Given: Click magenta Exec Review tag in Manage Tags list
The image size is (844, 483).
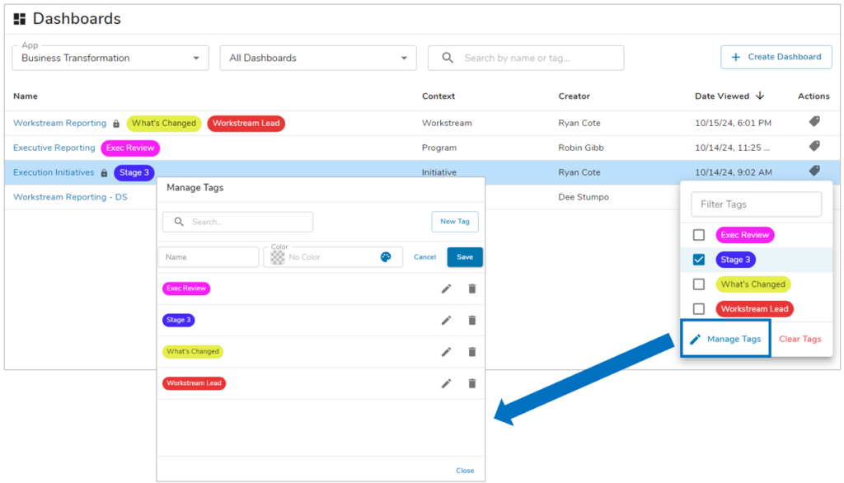Looking at the screenshot, I should (186, 288).
